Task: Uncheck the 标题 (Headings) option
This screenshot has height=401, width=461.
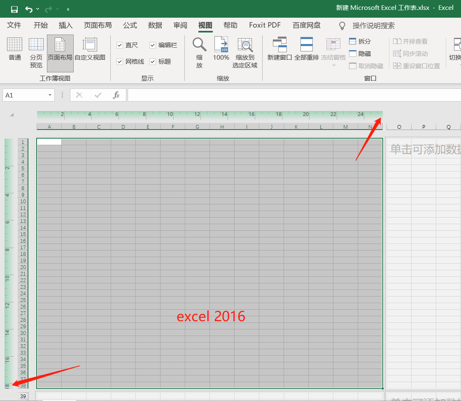Action: 152,61
